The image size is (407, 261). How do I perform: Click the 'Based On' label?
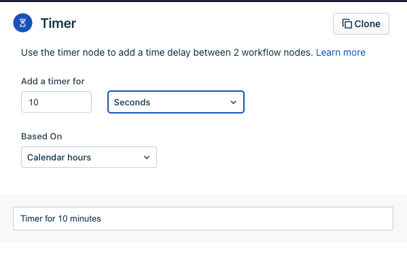click(41, 137)
